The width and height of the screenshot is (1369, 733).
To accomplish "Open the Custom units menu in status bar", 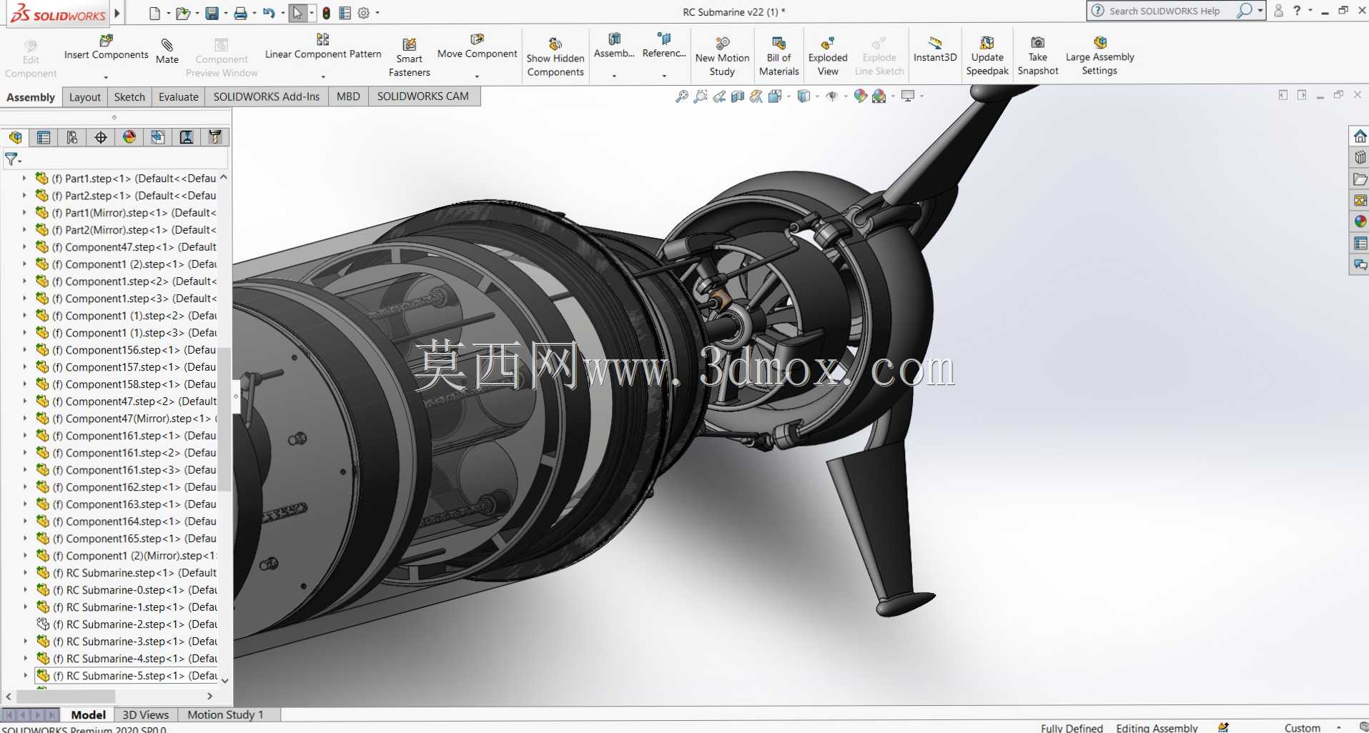I will click(1311, 727).
